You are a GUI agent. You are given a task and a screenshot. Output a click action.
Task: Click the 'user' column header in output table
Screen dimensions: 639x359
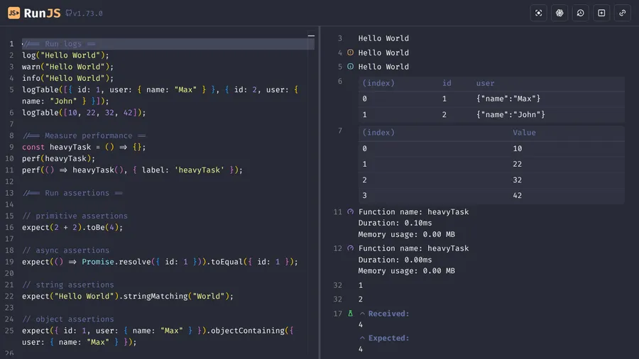[485, 83]
